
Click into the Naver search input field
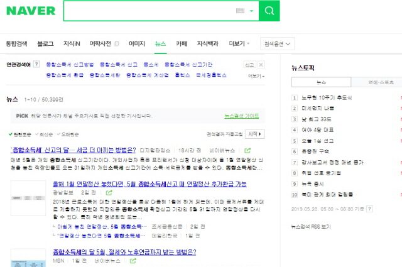coord(148,11)
